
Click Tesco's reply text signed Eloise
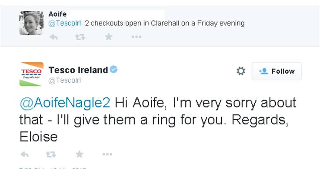(158, 120)
